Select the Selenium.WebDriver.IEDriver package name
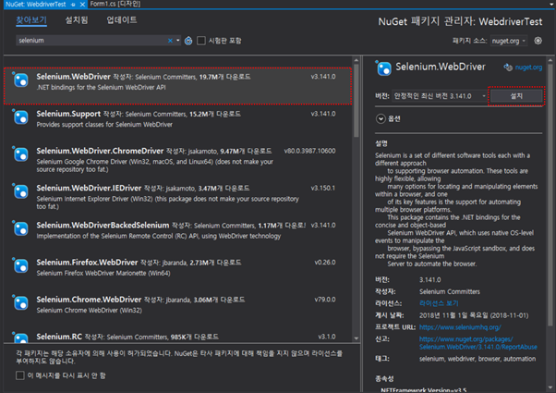 click(x=89, y=188)
